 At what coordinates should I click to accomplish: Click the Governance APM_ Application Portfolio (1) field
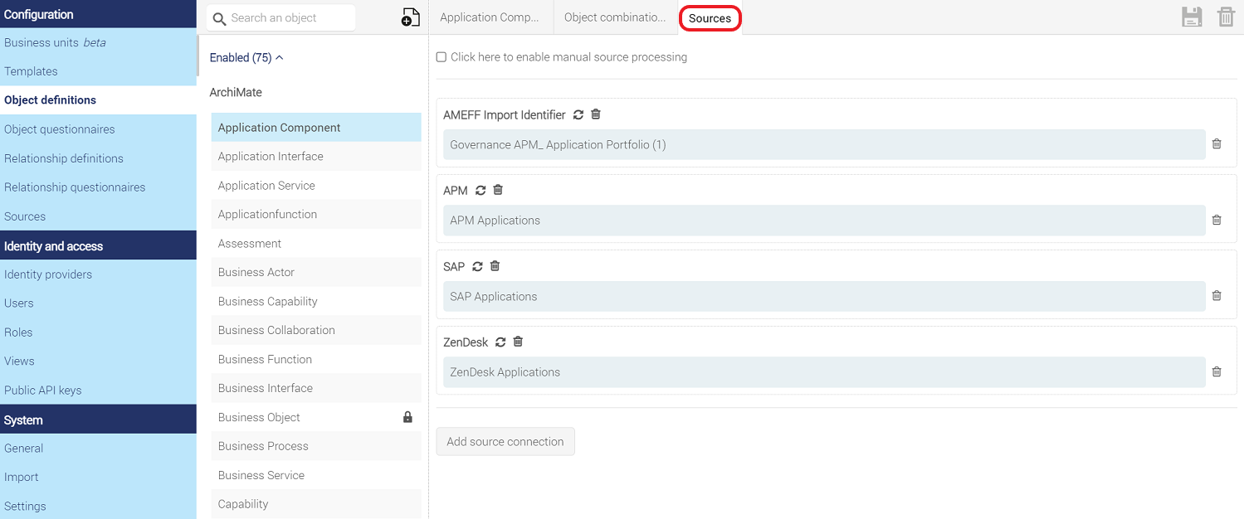(824, 144)
